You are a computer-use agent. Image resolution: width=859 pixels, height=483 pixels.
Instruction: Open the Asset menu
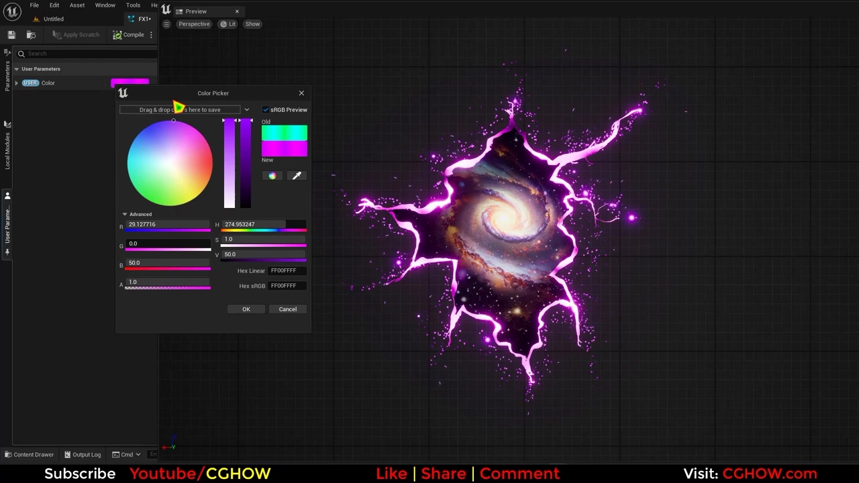(77, 5)
